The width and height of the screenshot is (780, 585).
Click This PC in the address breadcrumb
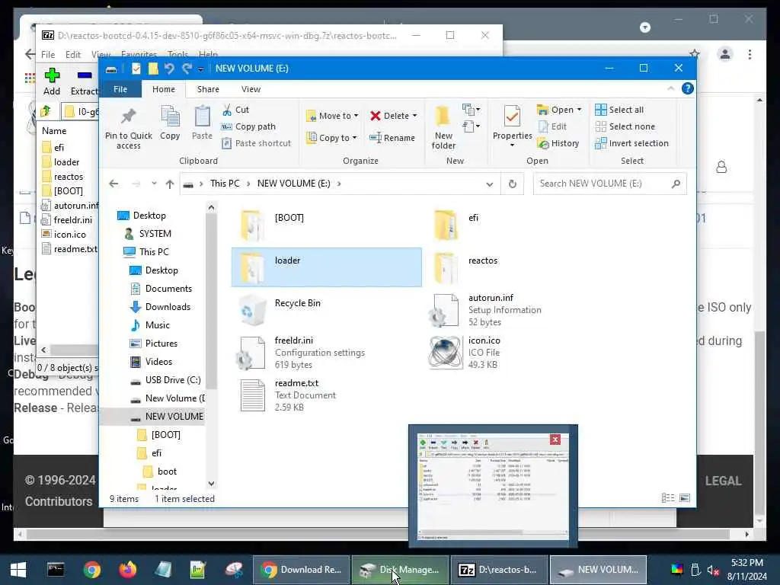pos(225,184)
